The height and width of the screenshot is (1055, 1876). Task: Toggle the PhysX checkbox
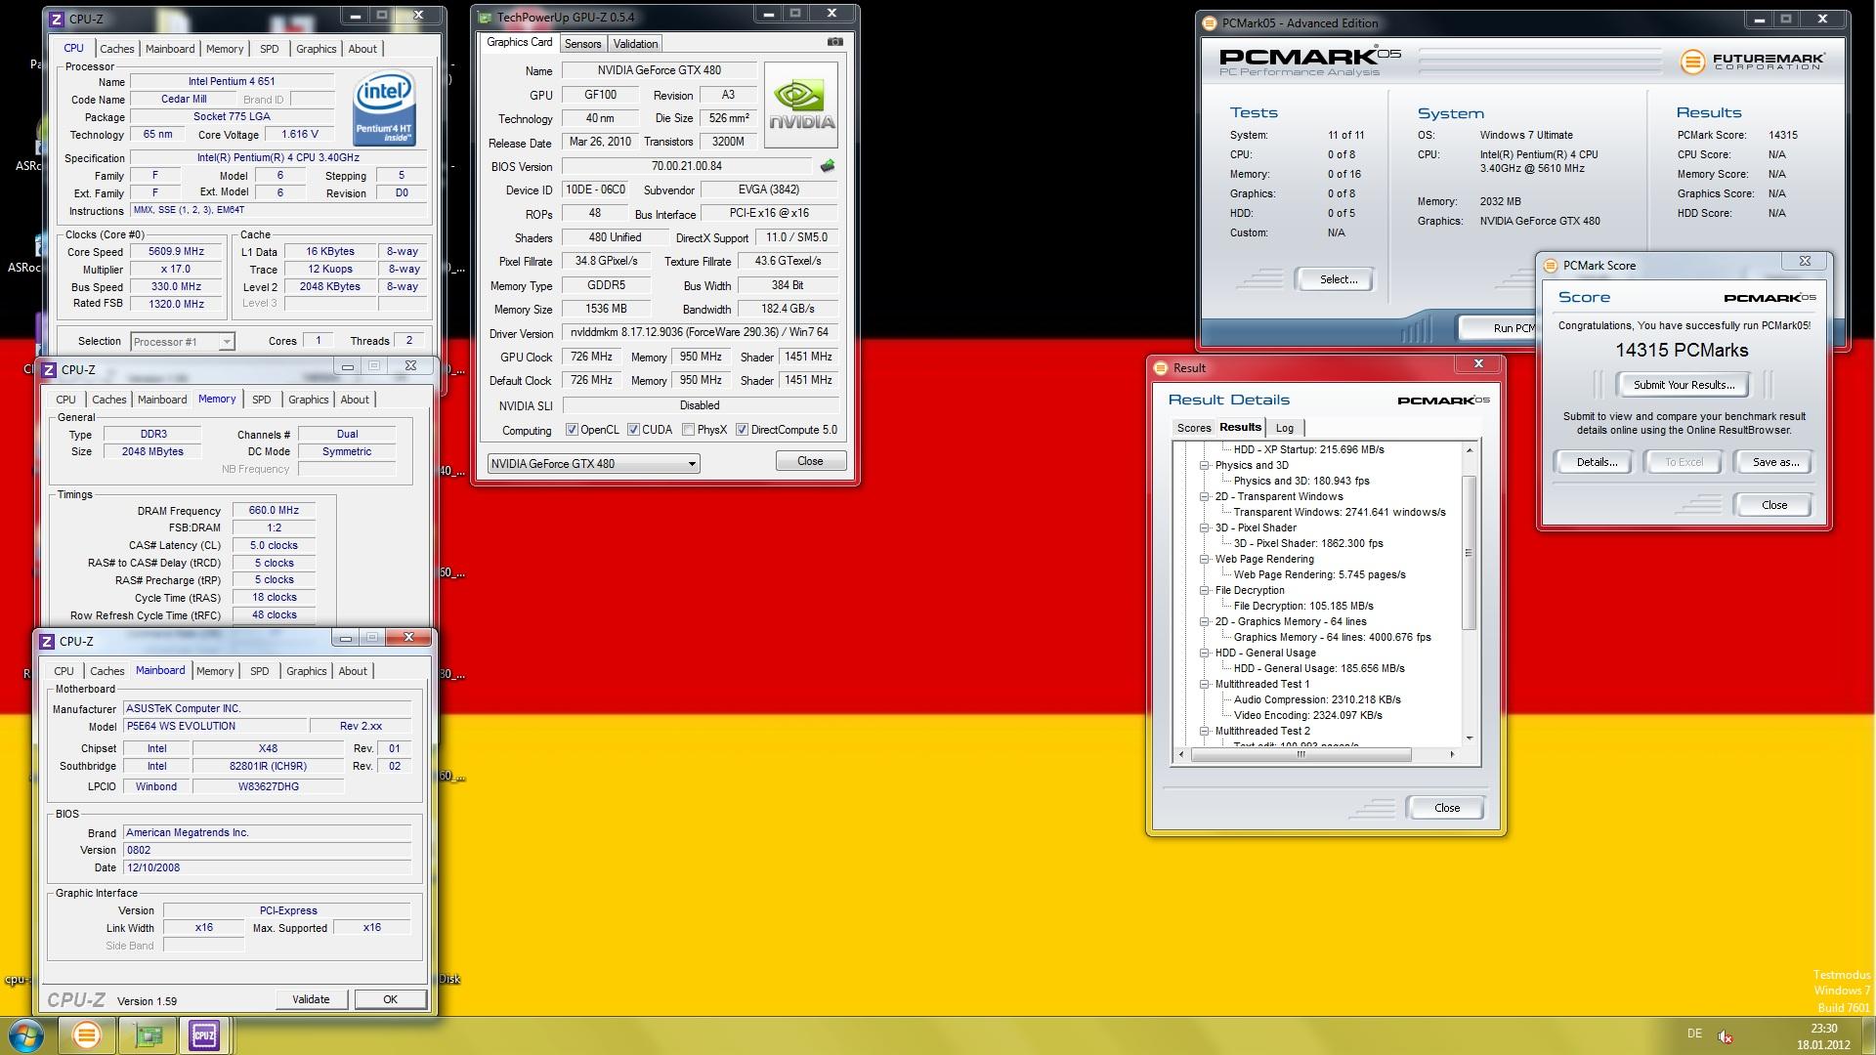[x=688, y=430]
